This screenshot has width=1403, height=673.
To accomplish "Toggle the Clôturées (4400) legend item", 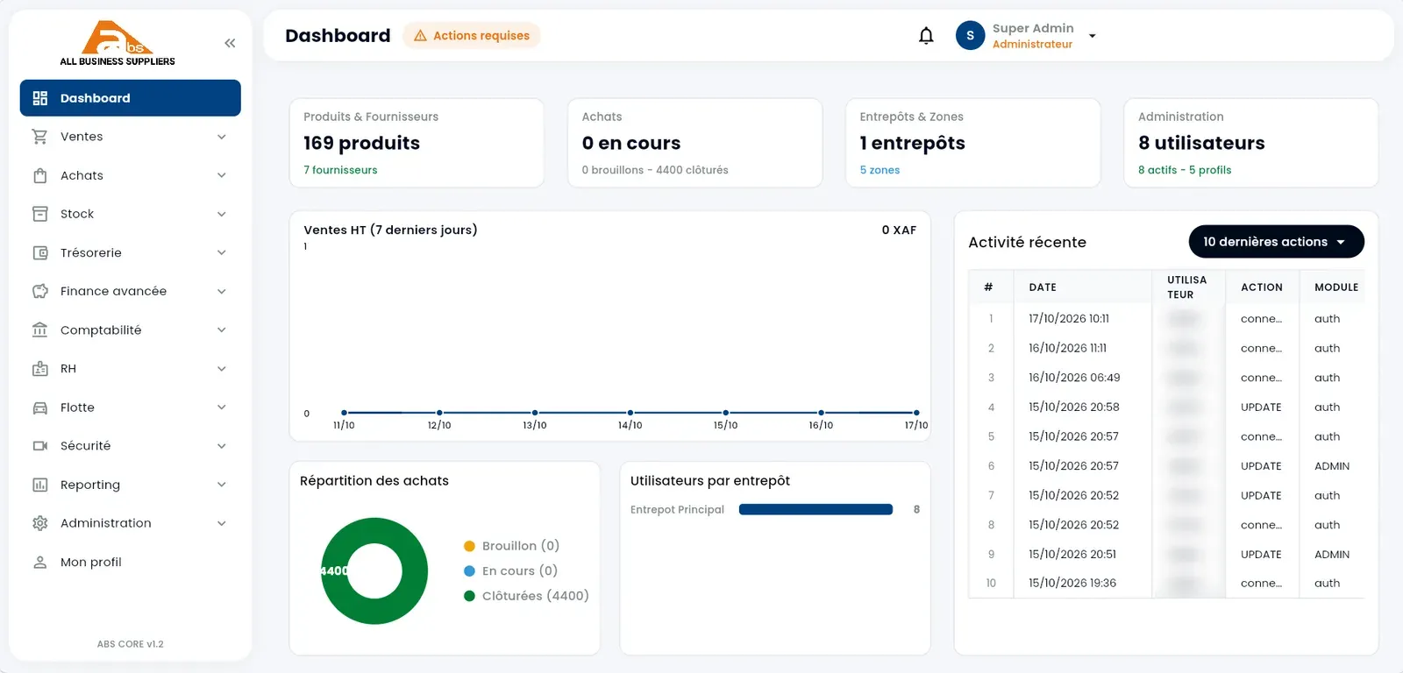I will tap(526, 596).
